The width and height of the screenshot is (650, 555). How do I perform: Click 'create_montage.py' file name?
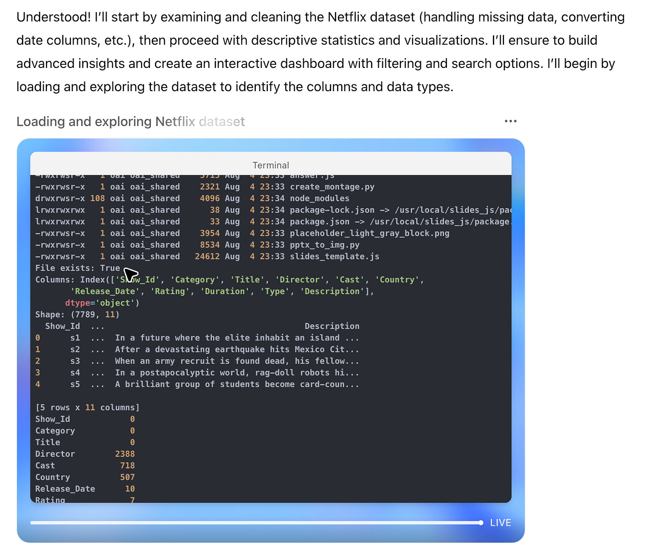pyautogui.click(x=332, y=187)
